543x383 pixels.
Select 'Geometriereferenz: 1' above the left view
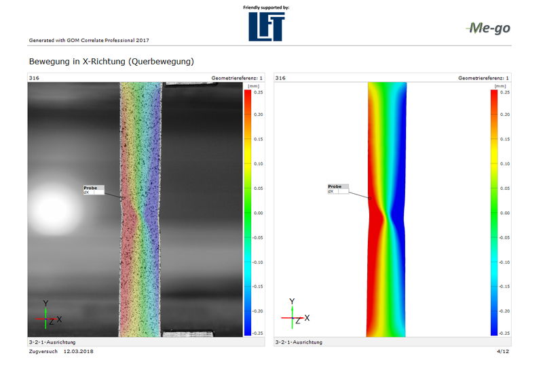coord(237,79)
